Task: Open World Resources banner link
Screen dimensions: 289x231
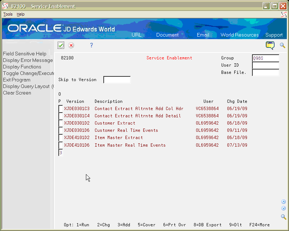Action: click(240, 35)
